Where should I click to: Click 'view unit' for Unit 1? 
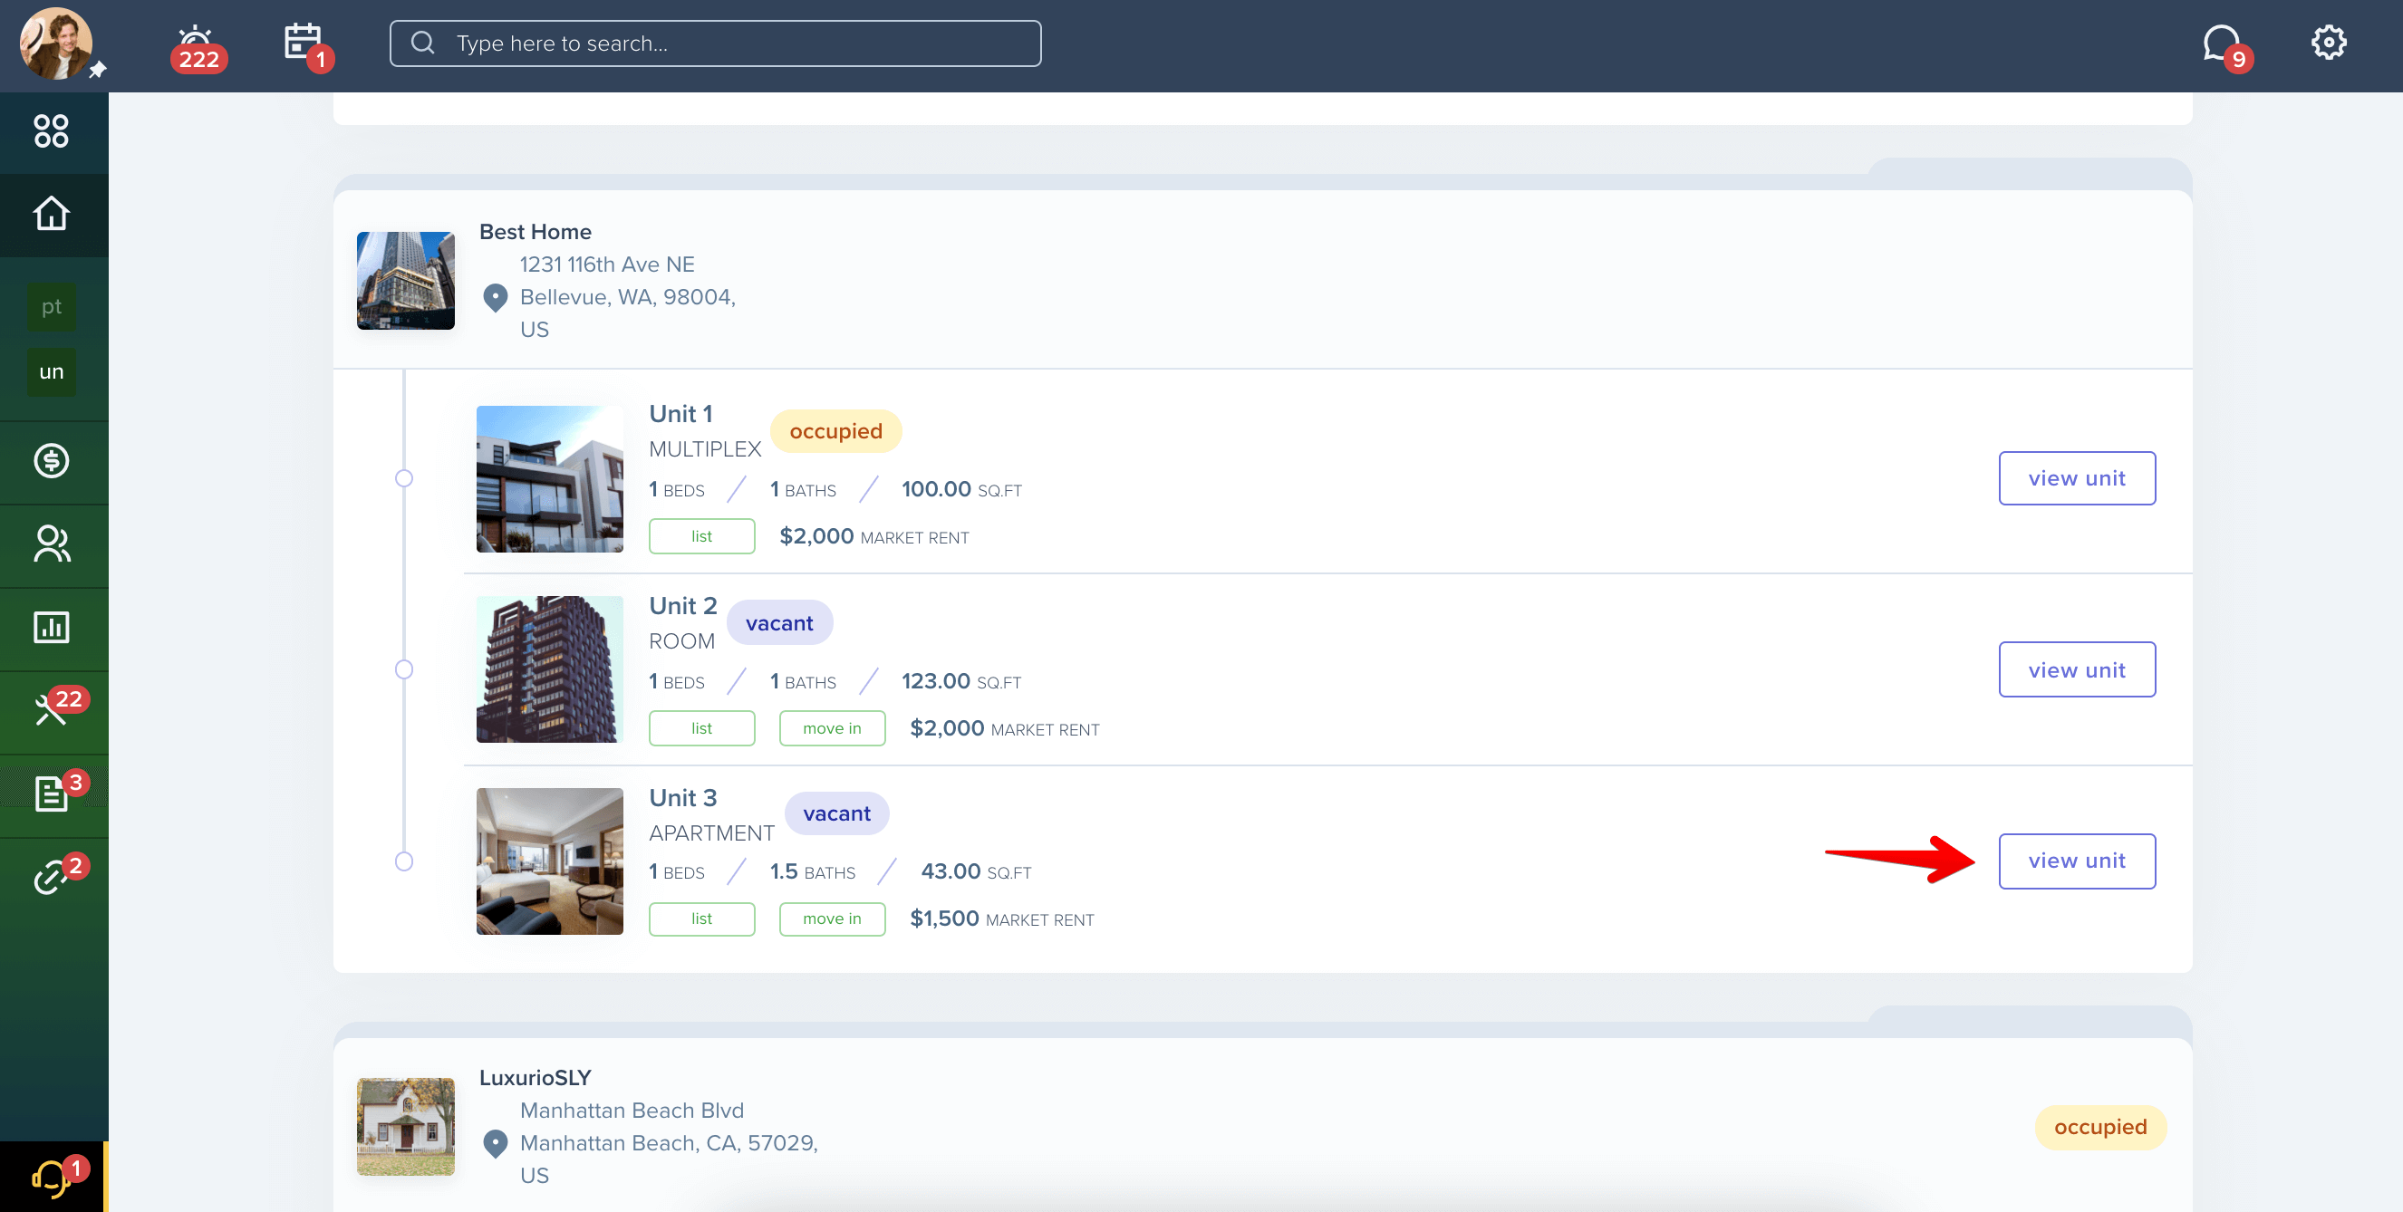[2077, 478]
